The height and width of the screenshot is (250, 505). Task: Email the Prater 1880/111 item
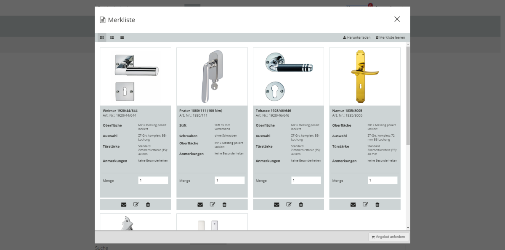[x=200, y=205]
